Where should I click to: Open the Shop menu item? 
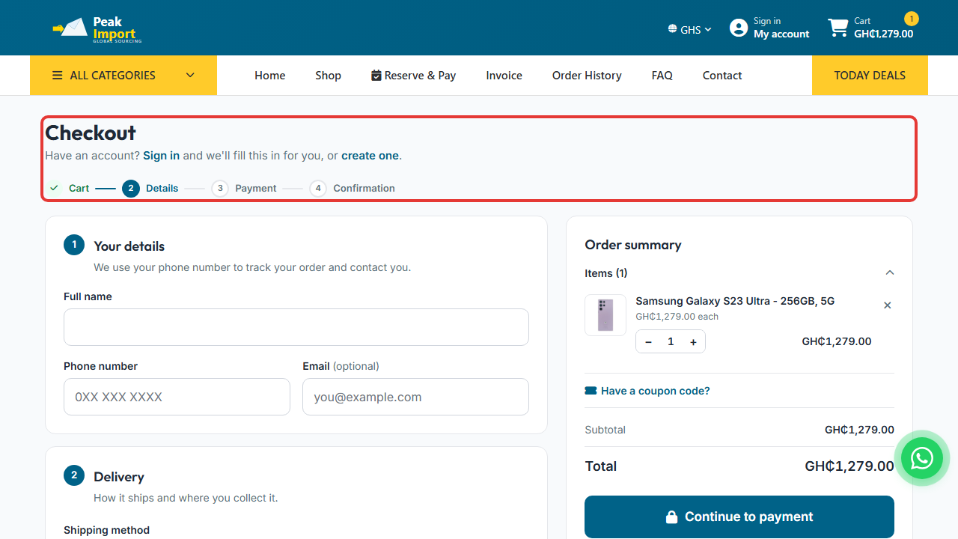click(x=328, y=76)
